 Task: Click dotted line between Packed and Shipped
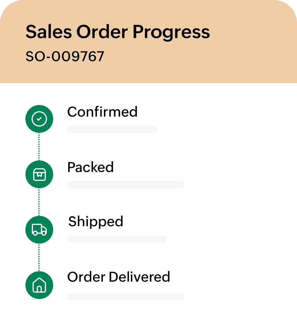[x=39, y=202]
